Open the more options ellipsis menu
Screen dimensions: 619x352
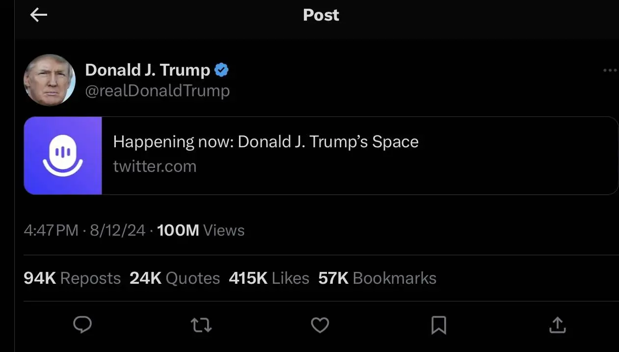[x=610, y=71]
